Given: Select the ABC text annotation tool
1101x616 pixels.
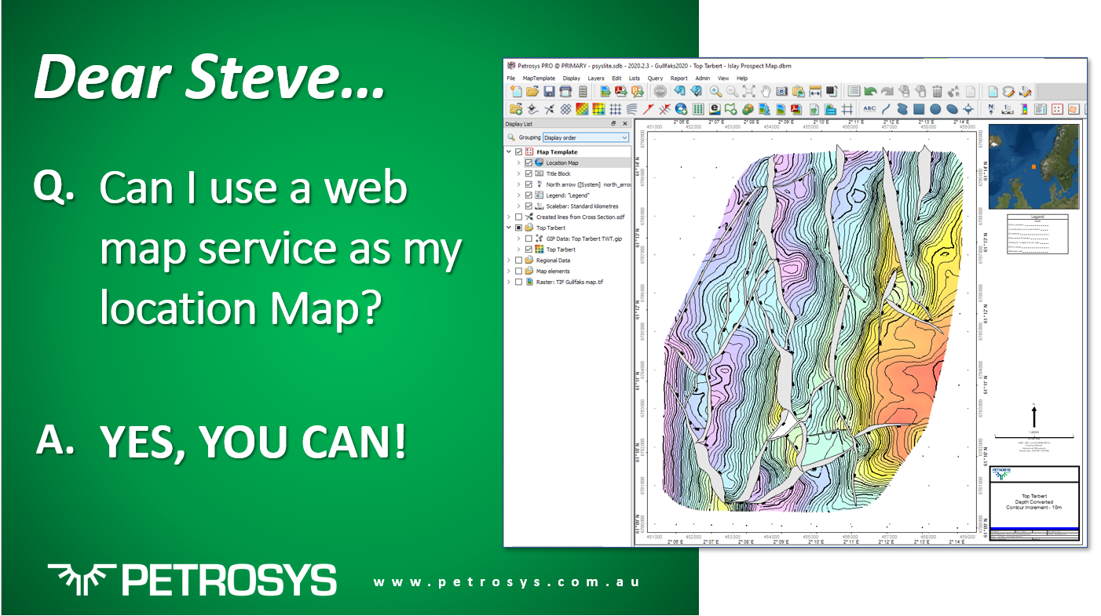Looking at the screenshot, I should pos(869,108).
